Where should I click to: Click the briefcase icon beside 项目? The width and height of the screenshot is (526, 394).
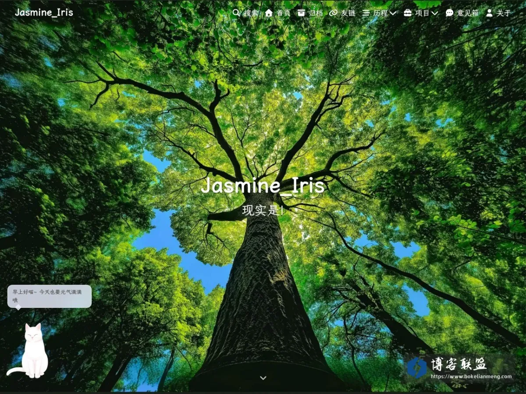[408, 13]
